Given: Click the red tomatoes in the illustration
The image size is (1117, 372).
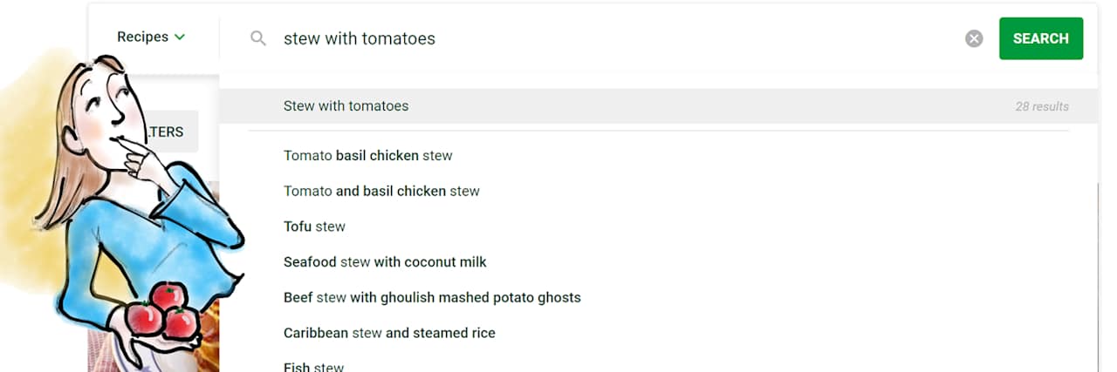Looking at the screenshot, I should pos(163,312).
